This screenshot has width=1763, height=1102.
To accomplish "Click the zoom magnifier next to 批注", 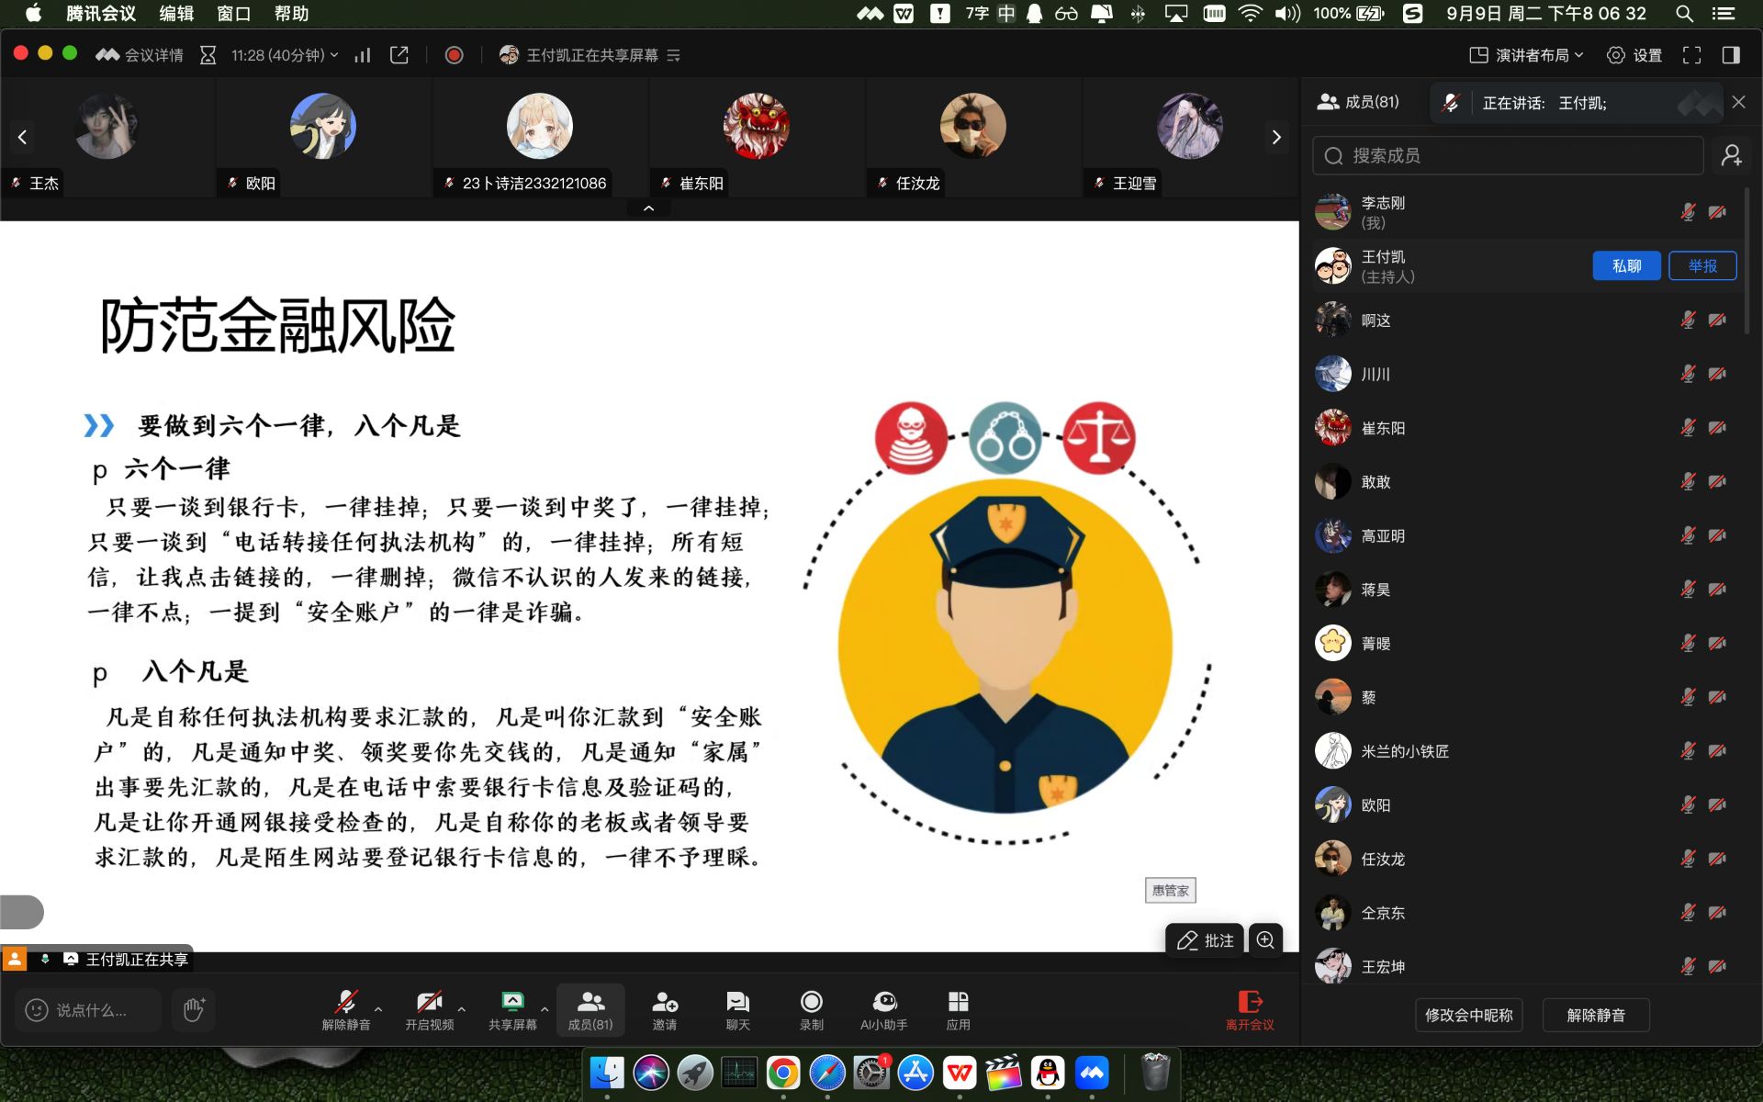I will pos(1265,939).
